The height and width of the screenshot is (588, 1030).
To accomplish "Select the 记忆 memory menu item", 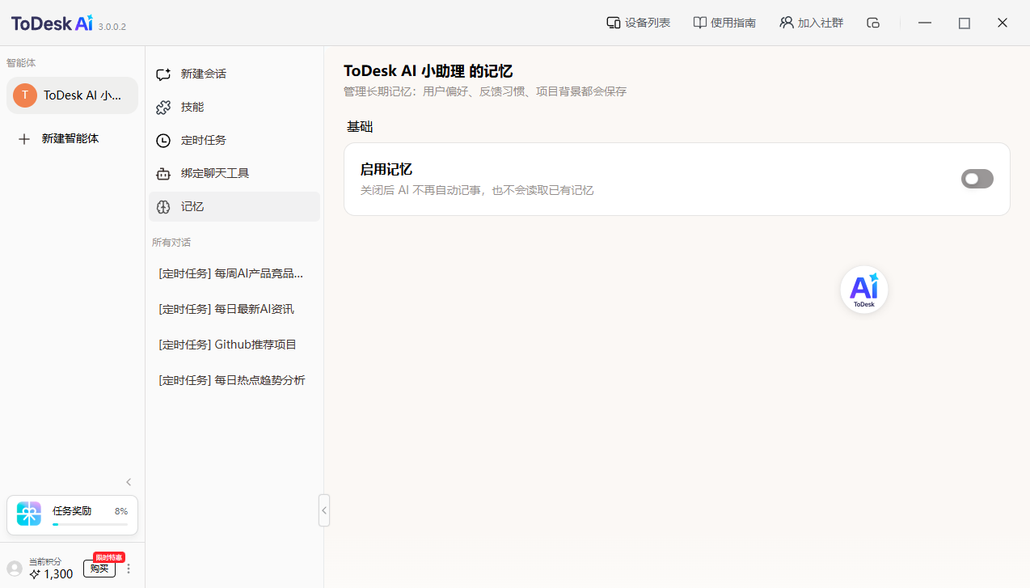I will (x=234, y=206).
